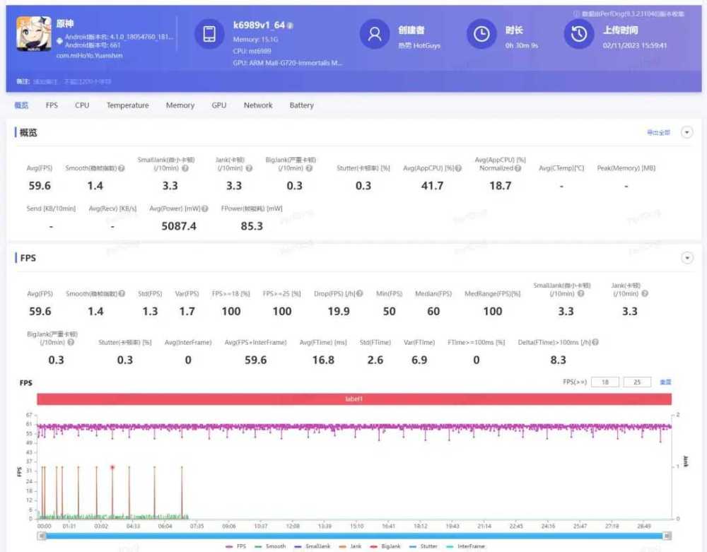
Task: Click the red label1 segment bar
Action: (x=353, y=399)
